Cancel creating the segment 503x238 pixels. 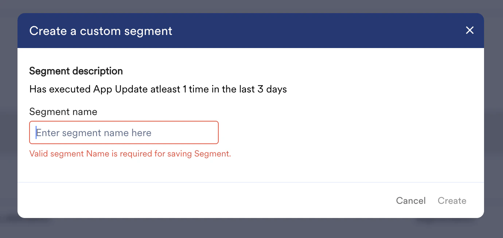pos(411,201)
